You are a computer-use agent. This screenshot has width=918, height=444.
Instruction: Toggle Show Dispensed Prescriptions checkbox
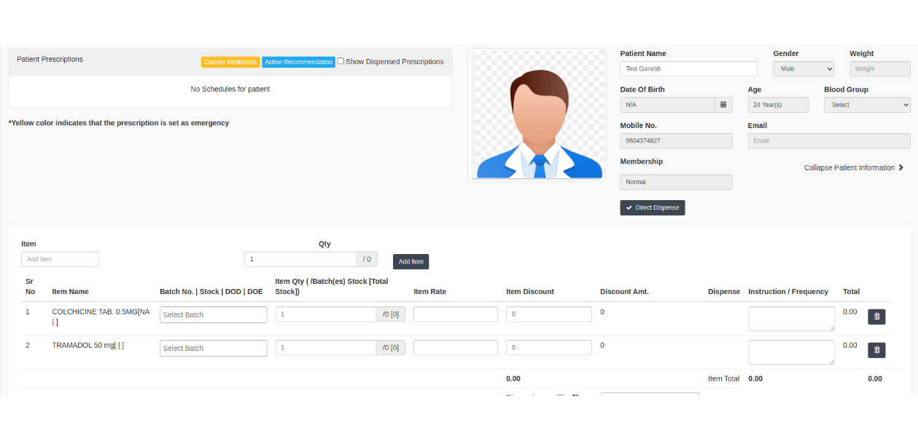coord(341,61)
